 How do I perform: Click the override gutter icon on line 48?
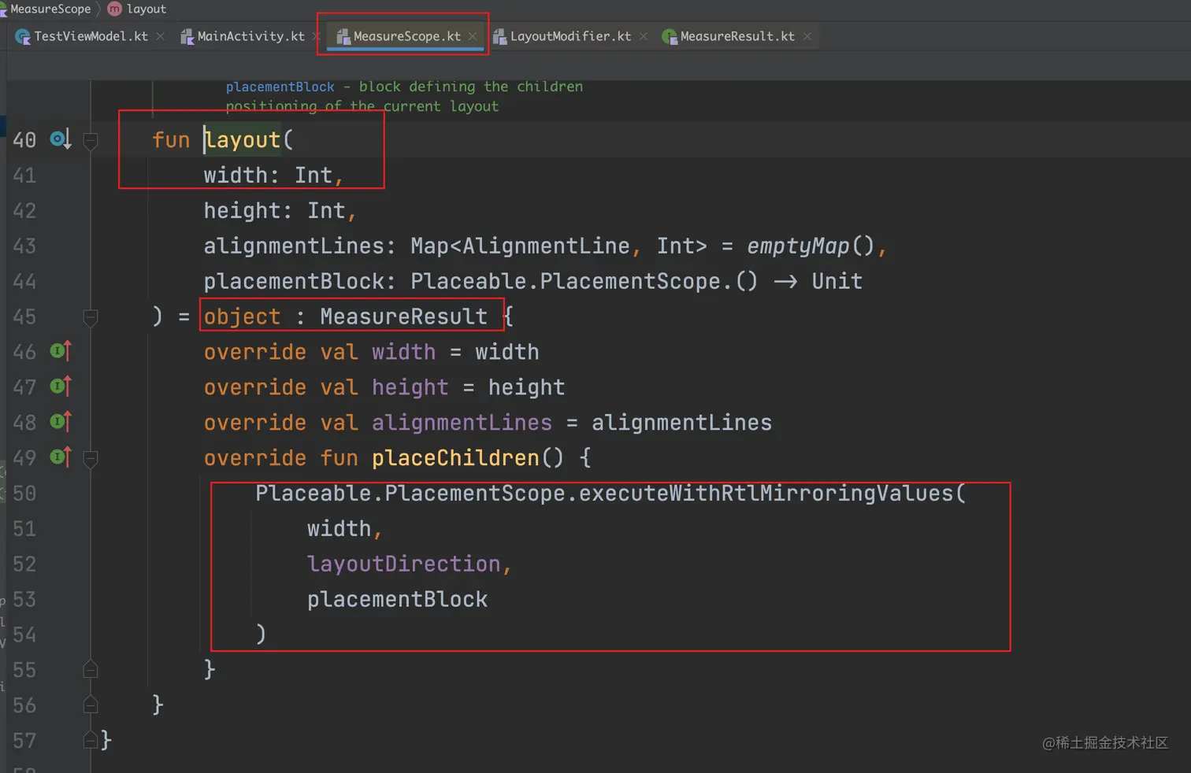61,422
